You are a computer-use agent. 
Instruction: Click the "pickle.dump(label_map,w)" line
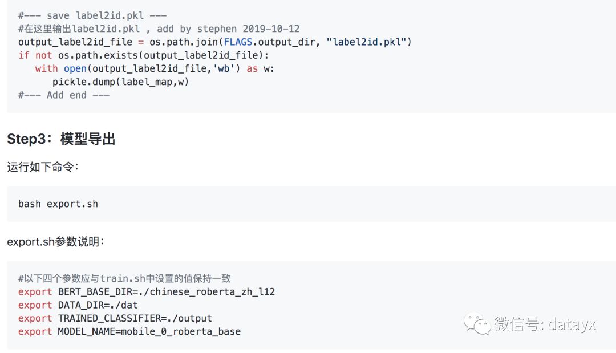(x=120, y=82)
